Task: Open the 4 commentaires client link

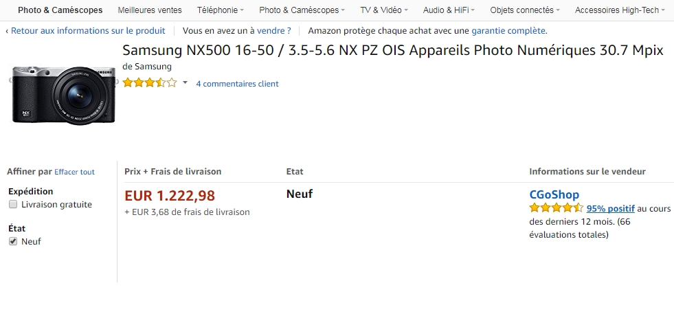Action: (237, 83)
